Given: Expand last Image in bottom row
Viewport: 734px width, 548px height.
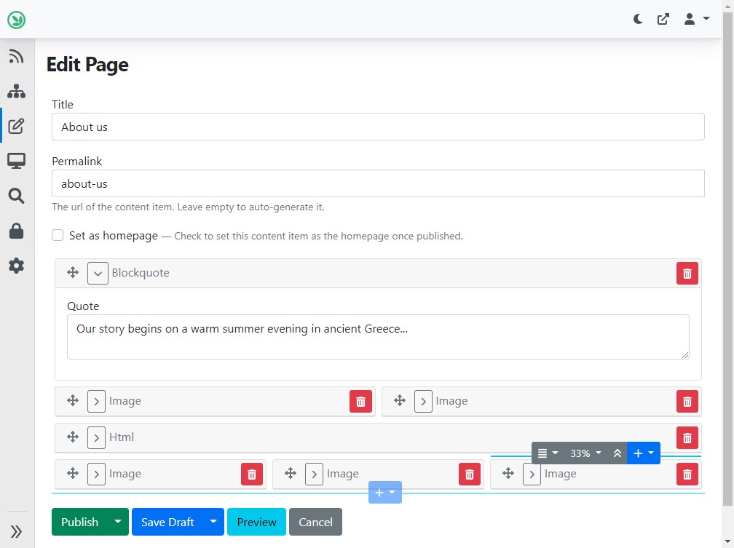Looking at the screenshot, I should click(x=532, y=474).
